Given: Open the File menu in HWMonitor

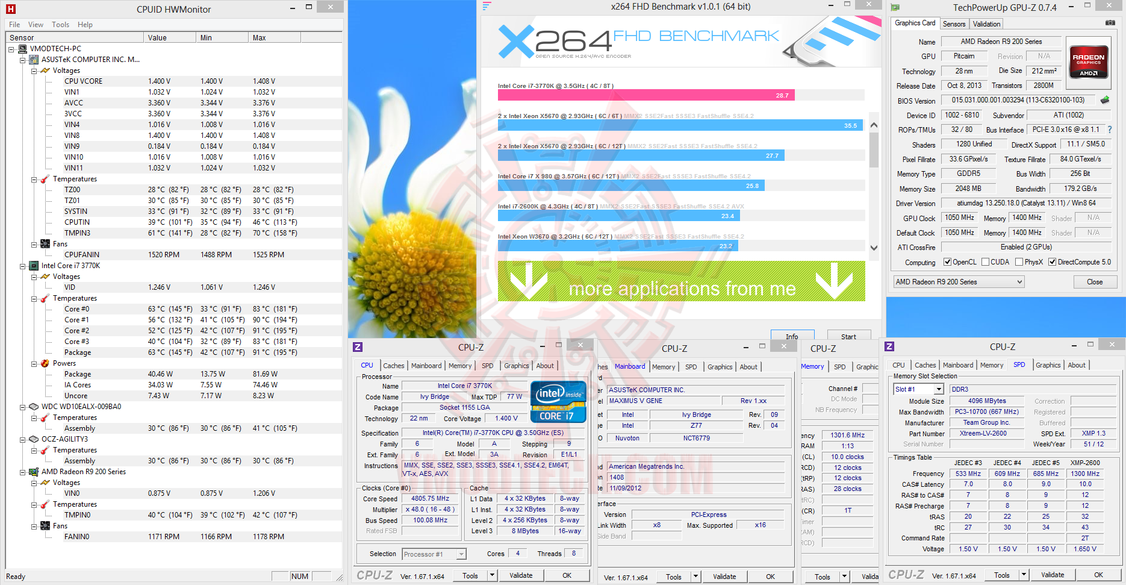Looking at the screenshot, I should (x=14, y=25).
